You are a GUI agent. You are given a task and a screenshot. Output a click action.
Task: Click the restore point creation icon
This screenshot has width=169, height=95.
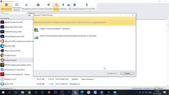36,30
